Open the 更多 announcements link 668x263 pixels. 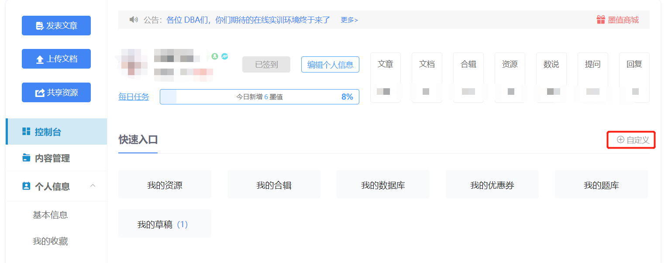click(349, 20)
